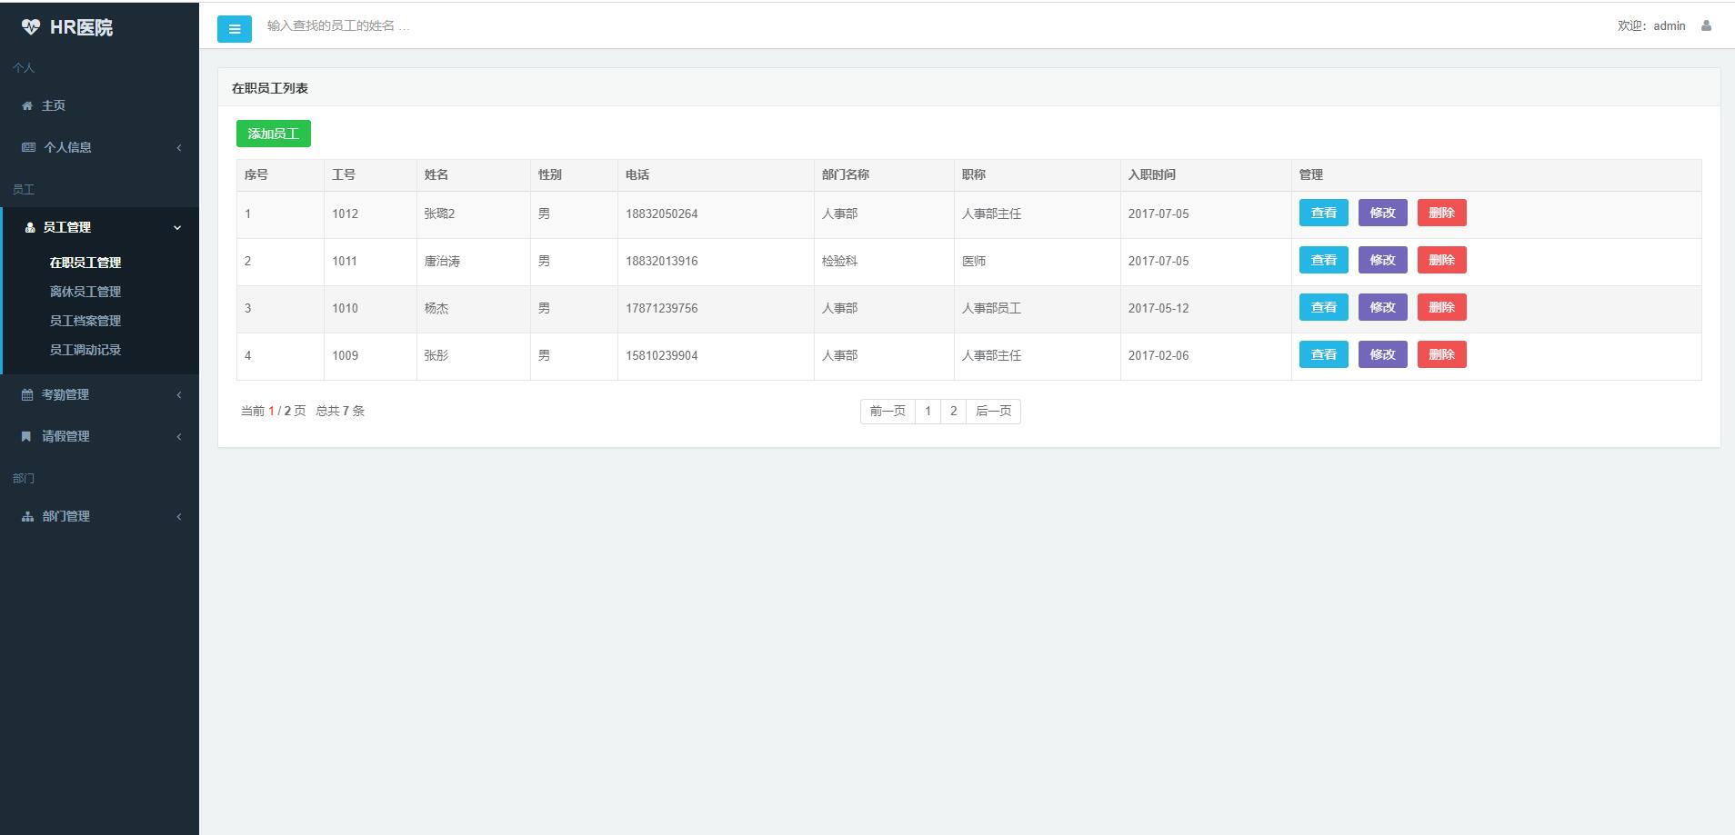
Task: Toggle the sidebar with the hamburger button
Action: click(x=235, y=29)
